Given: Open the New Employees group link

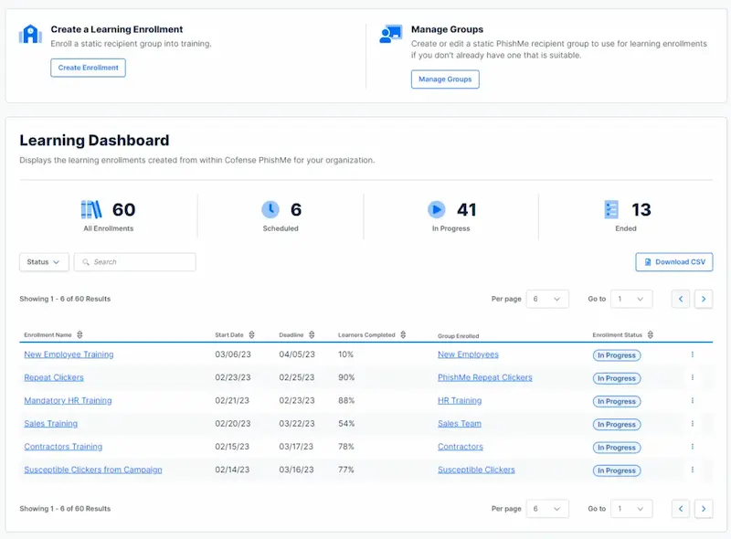Looking at the screenshot, I should point(468,354).
